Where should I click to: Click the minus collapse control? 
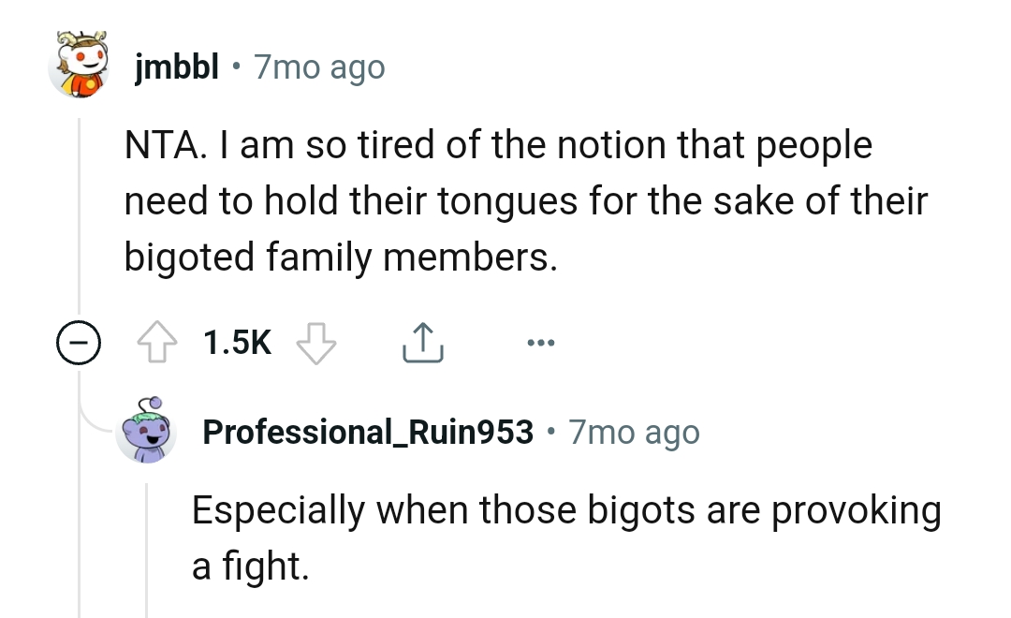click(80, 342)
